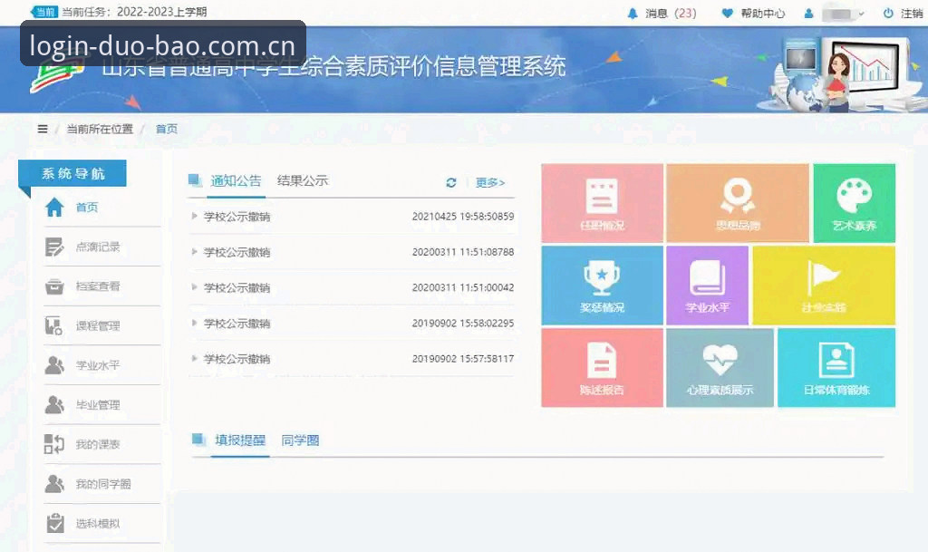Open 我的同学圈 classmates icon

tap(54, 484)
